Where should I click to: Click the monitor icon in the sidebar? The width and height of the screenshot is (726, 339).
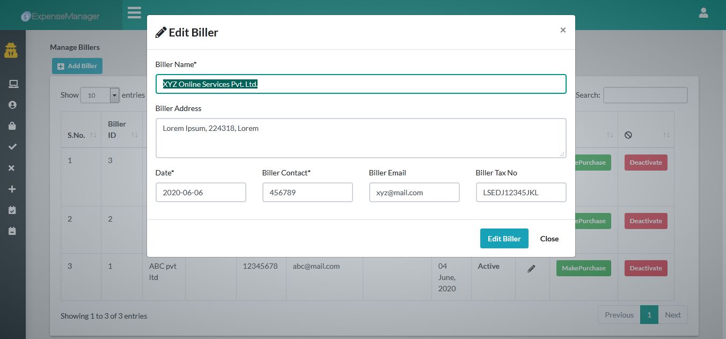coord(12,84)
